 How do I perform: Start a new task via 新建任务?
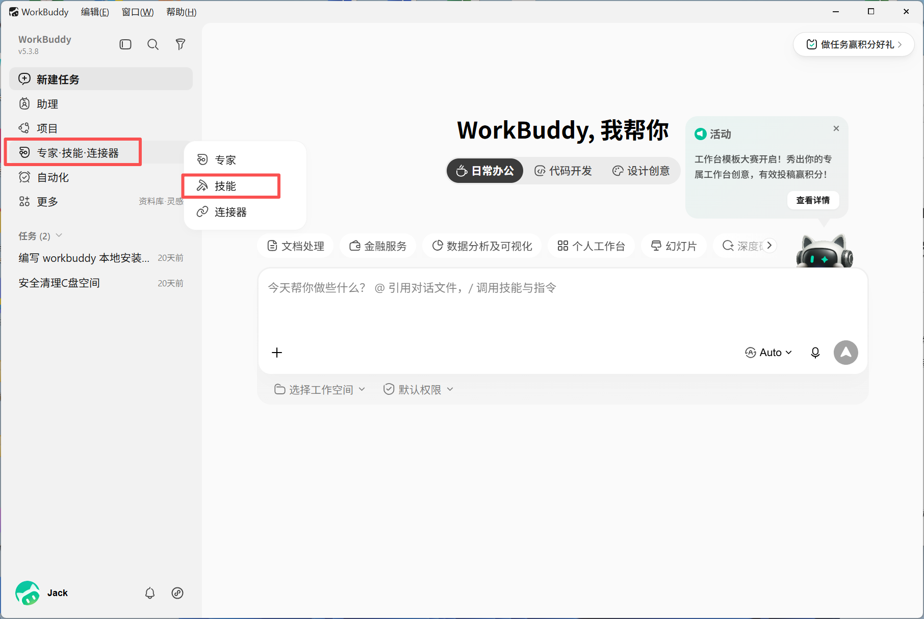pyautogui.click(x=101, y=79)
